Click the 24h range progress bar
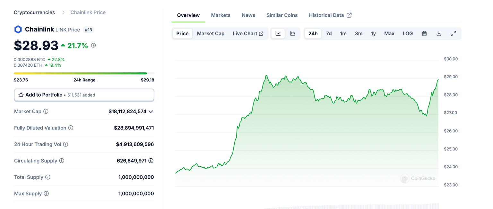The width and height of the screenshot is (493, 209). point(84,73)
